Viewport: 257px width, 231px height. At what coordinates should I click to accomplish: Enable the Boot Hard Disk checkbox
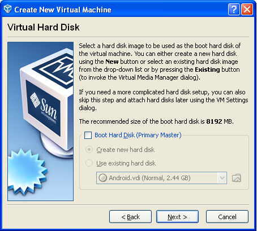(88, 135)
